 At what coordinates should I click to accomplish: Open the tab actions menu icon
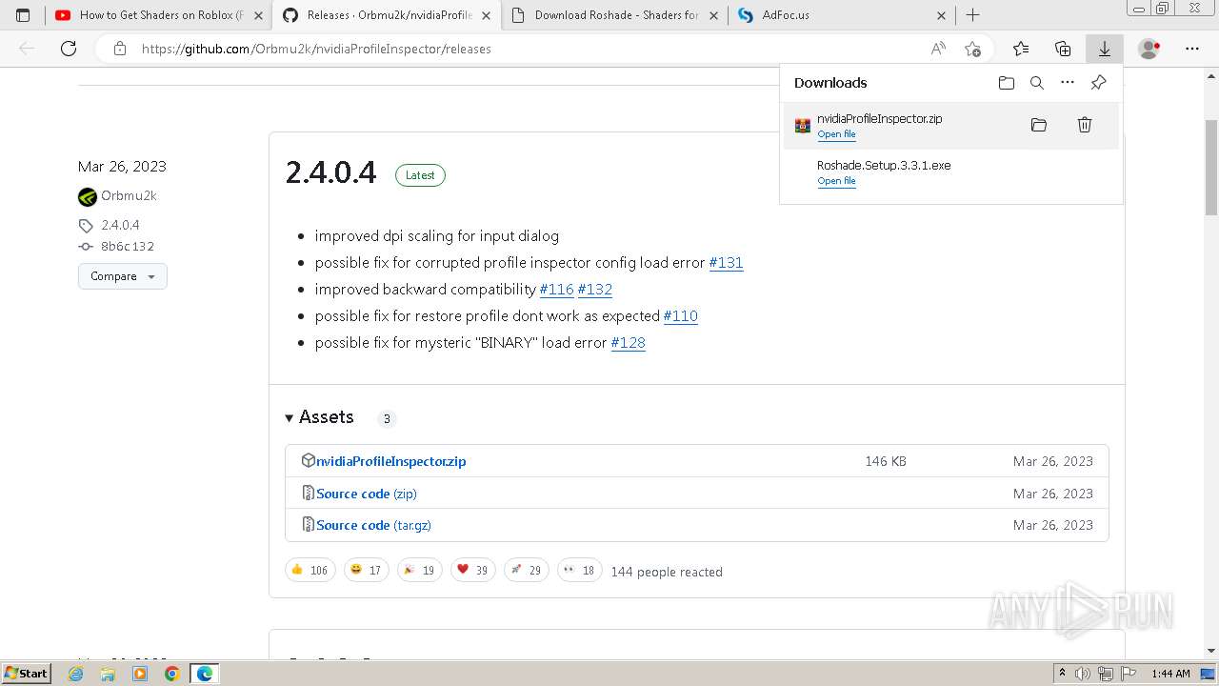point(23,15)
